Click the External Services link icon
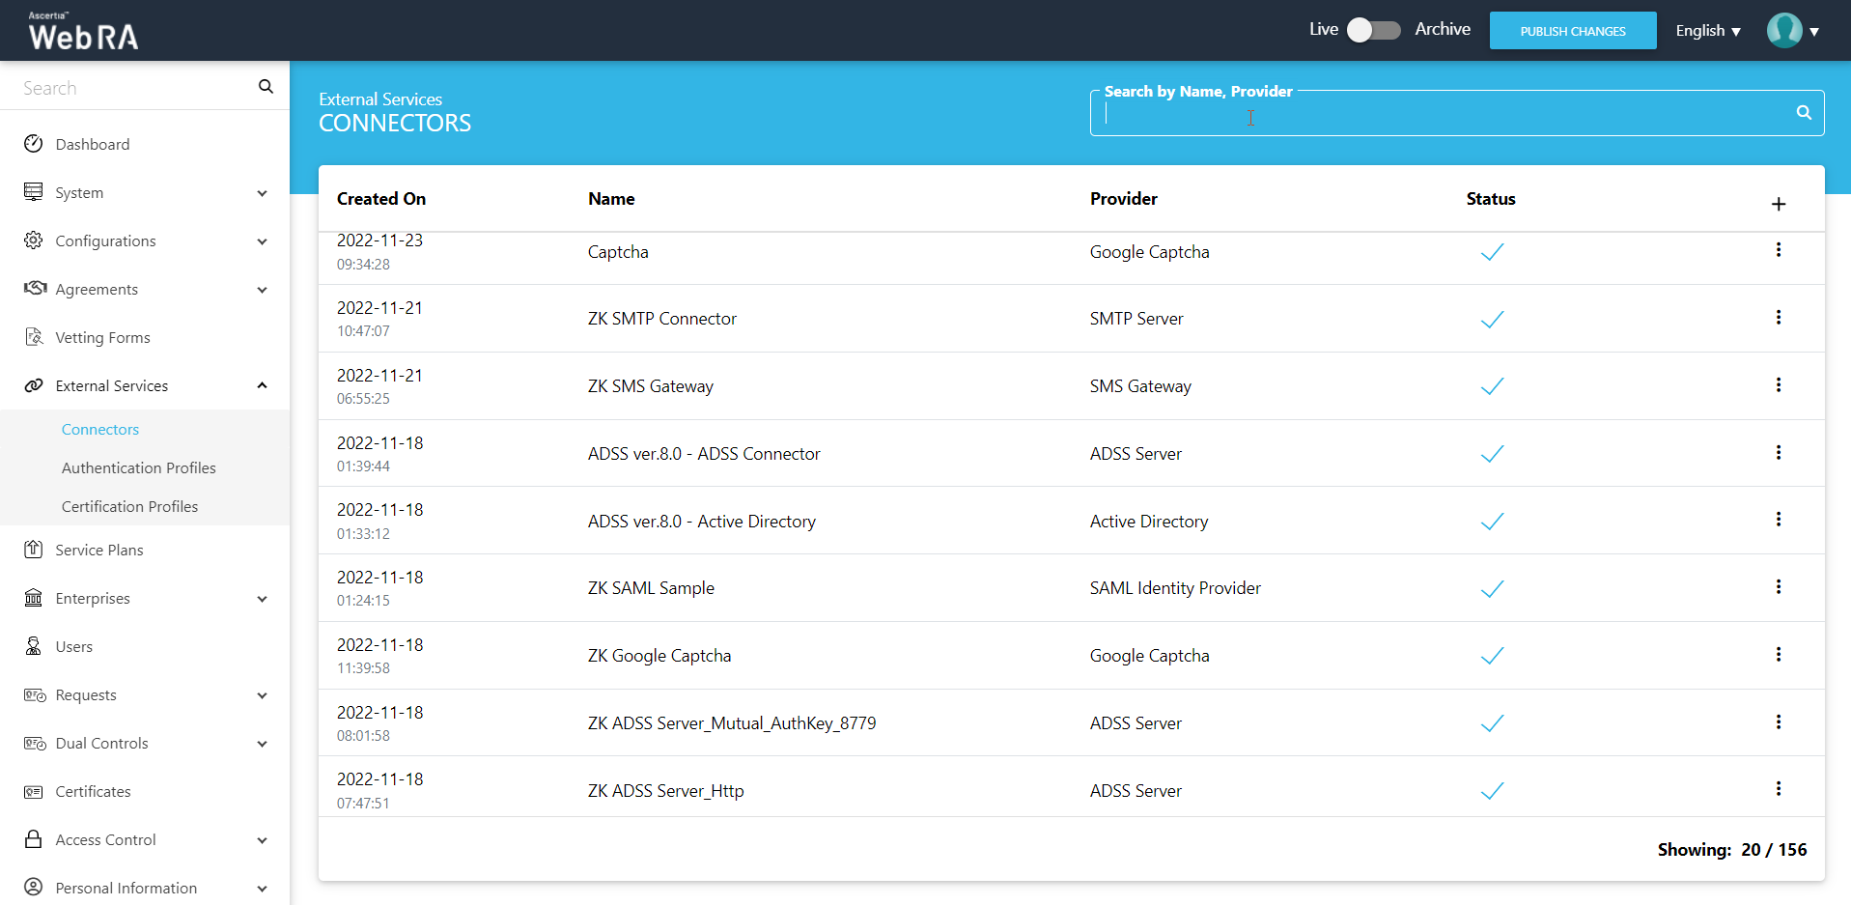This screenshot has height=905, width=1851. pos(34,384)
